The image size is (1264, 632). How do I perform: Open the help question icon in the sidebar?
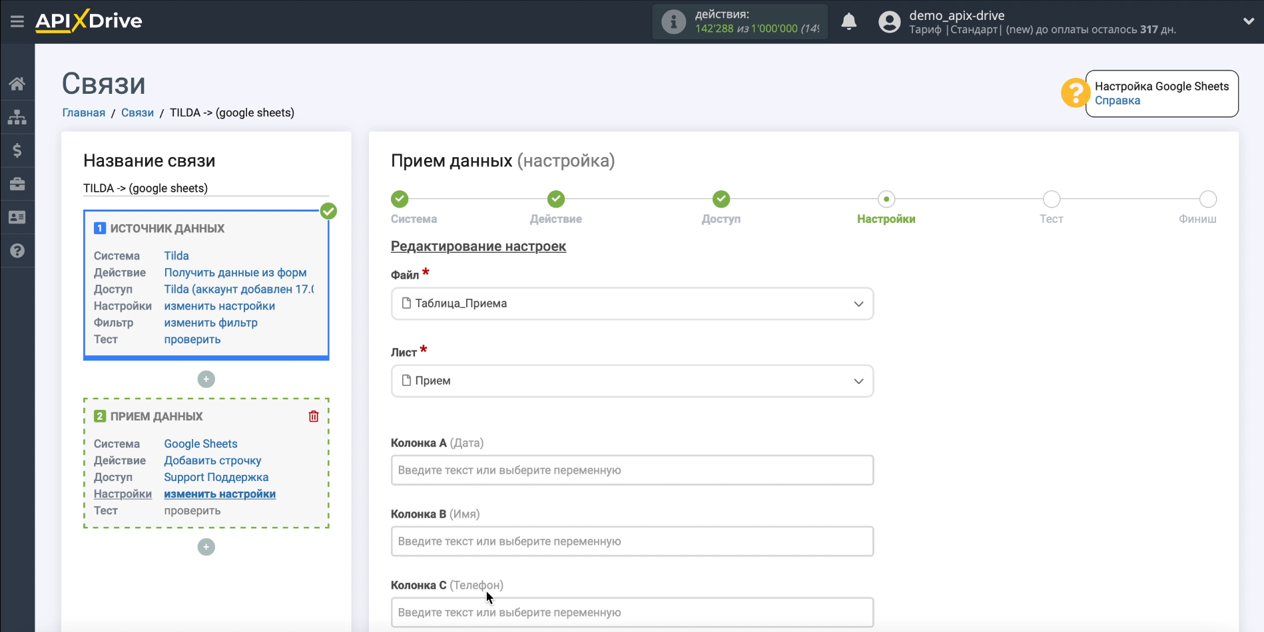17,251
